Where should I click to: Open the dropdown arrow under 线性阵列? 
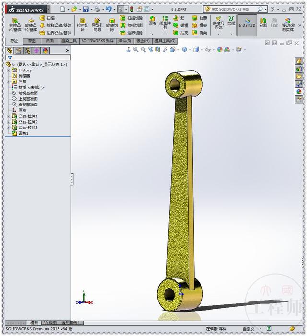[165, 34]
